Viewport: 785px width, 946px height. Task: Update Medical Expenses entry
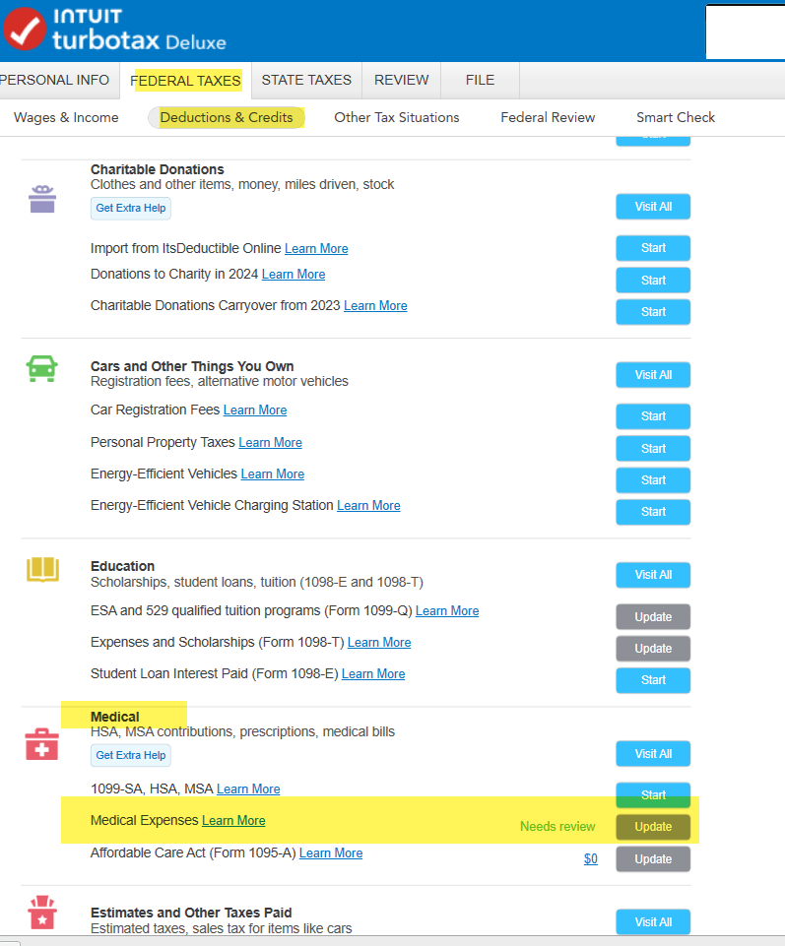point(653,827)
